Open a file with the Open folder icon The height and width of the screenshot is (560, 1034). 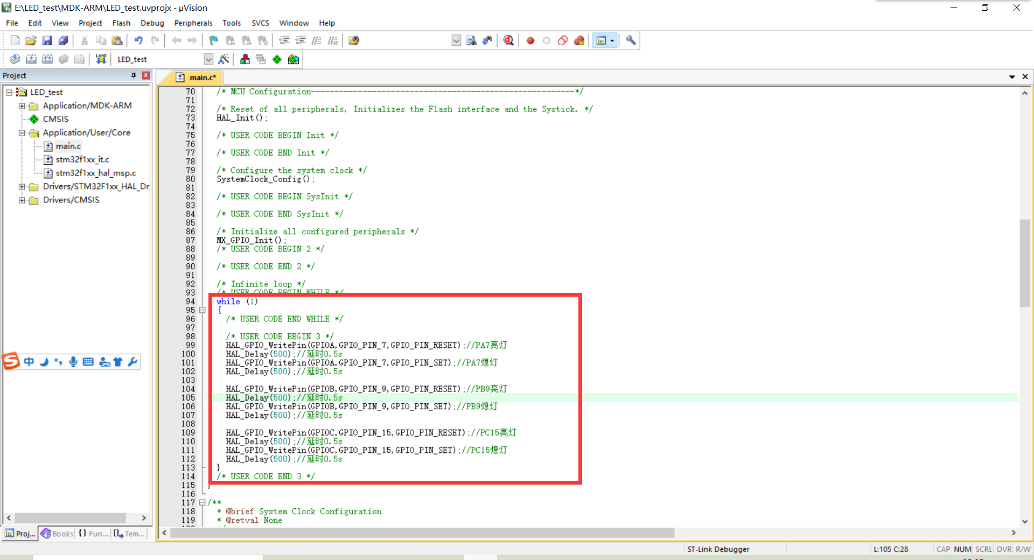point(31,40)
